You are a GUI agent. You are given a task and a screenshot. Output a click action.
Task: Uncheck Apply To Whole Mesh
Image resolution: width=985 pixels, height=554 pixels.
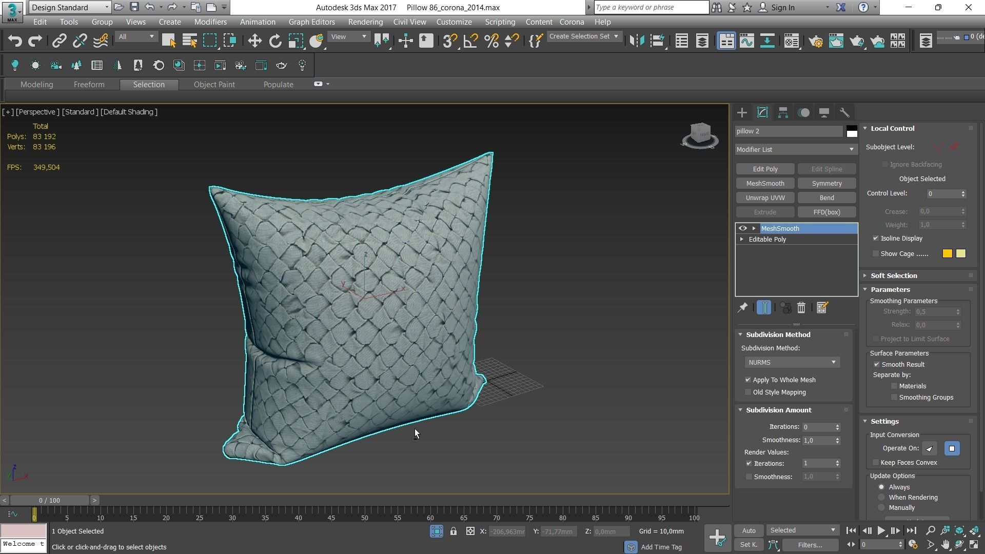747,380
